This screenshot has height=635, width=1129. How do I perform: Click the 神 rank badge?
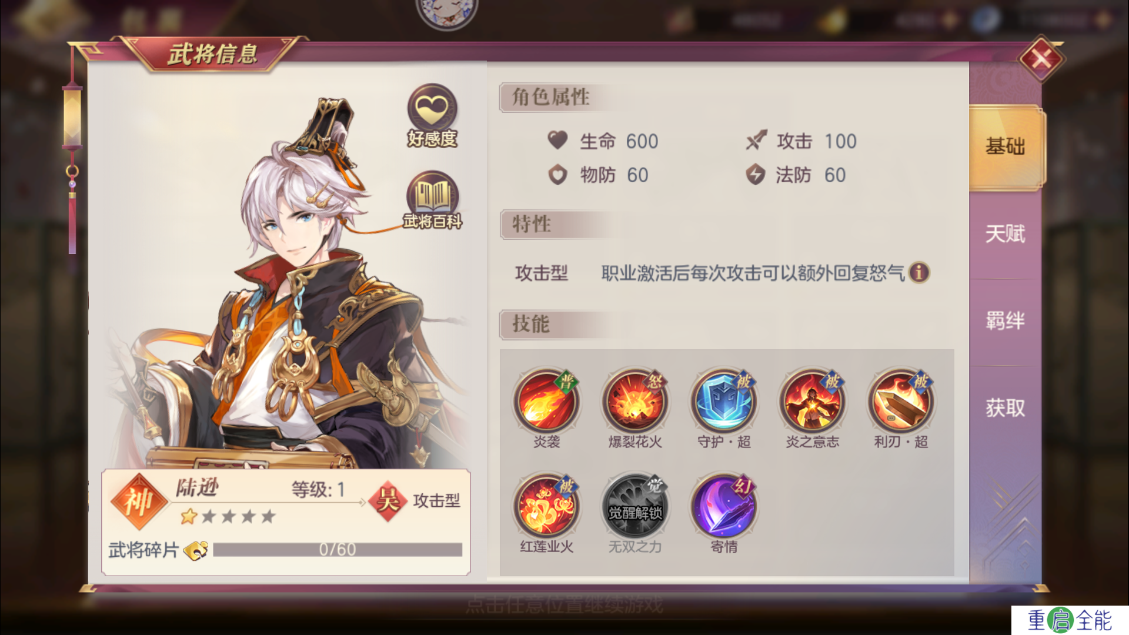(x=139, y=502)
